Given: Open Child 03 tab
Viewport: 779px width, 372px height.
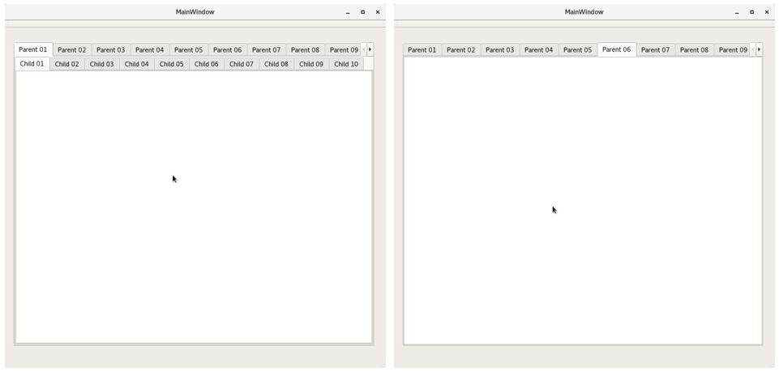Looking at the screenshot, I should [102, 64].
